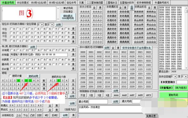Image resolution: width=188 pixels, height=118 pixels.
Task: Enable the 胆码计重 checkbox
Action: pos(10,76)
